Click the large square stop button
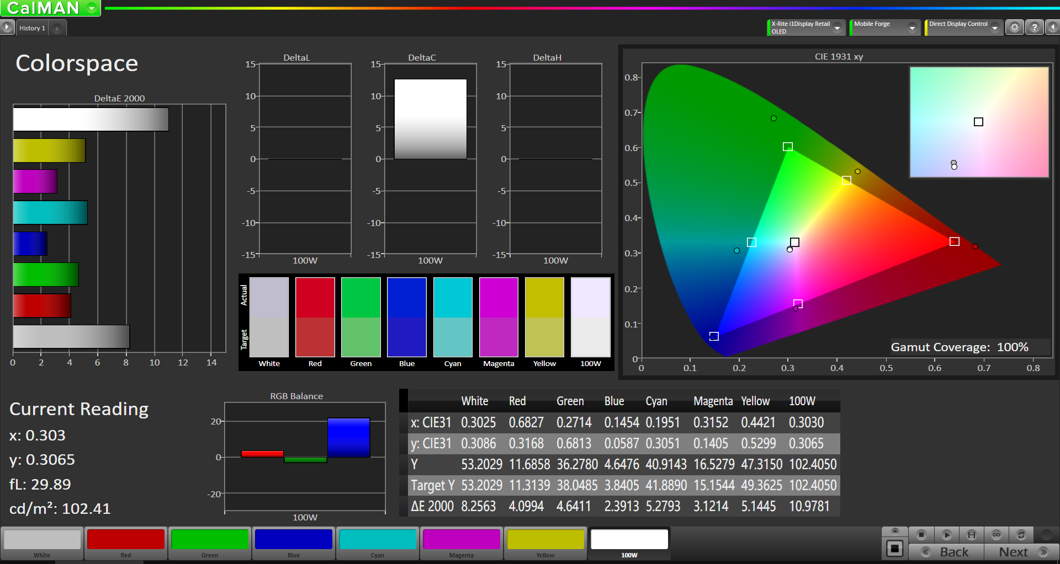Screen dimensions: 1060x564 (x=895, y=549)
